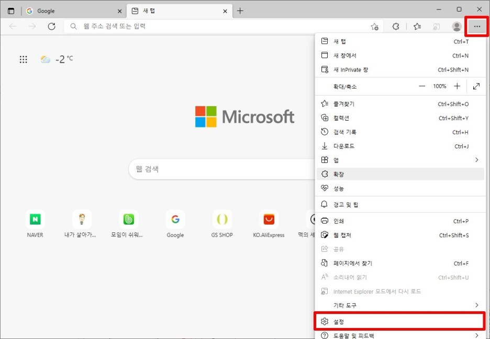This screenshot has height=339, width=490.
Task: Open the KO.AliExpress quick link tile
Action: tap(269, 224)
